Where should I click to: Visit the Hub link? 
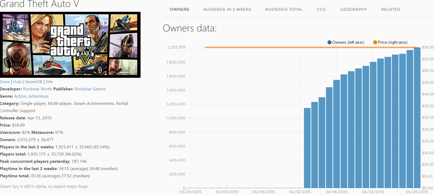(17, 82)
